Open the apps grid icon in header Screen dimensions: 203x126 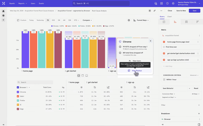click(161, 4)
